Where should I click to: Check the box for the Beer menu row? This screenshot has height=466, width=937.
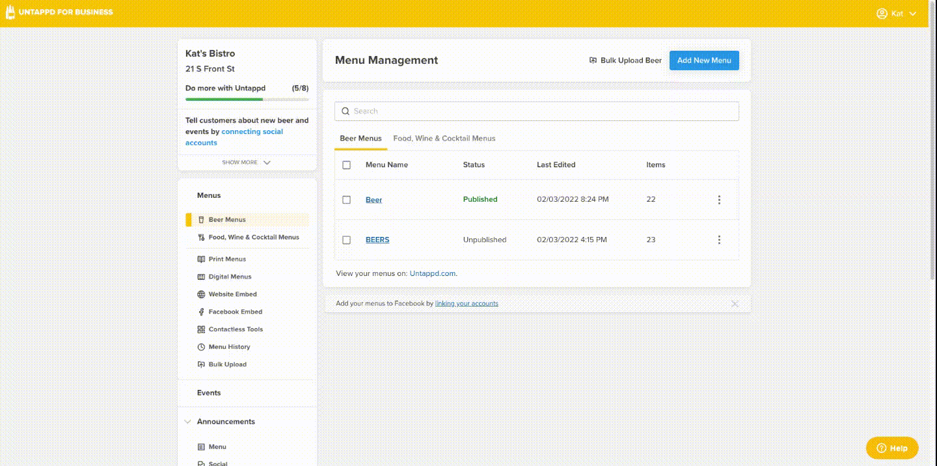coord(346,200)
